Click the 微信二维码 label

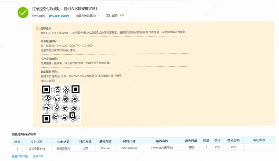(x=48, y=81)
